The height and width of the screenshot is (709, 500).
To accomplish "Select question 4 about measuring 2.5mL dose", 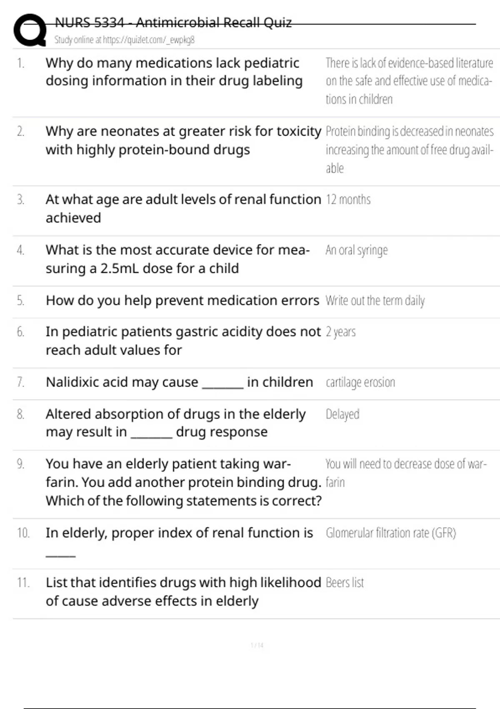I will (177, 259).
